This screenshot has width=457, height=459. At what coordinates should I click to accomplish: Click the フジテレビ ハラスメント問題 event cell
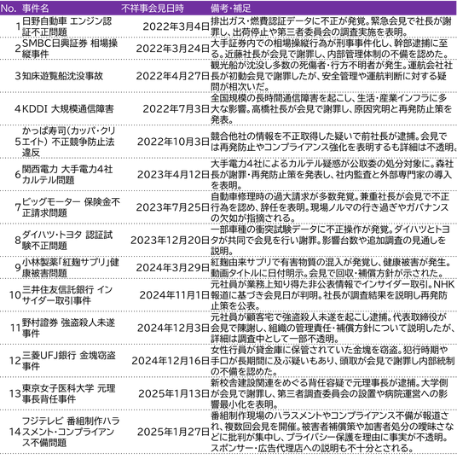(x=71, y=432)
